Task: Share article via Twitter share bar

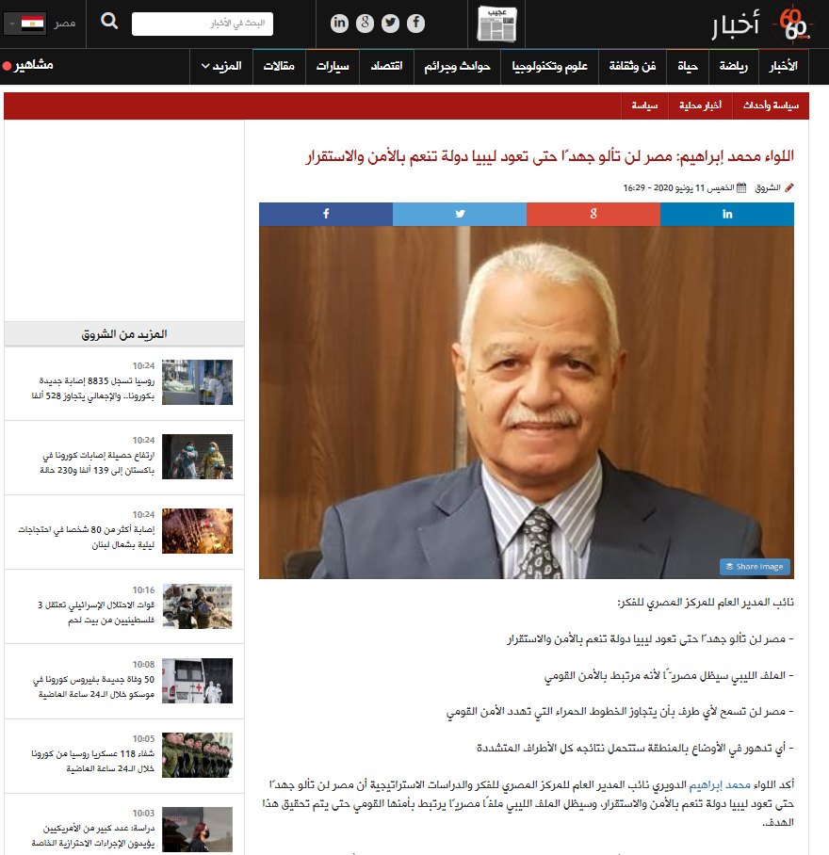Action: pyautogui.click(x=460, y=214)
